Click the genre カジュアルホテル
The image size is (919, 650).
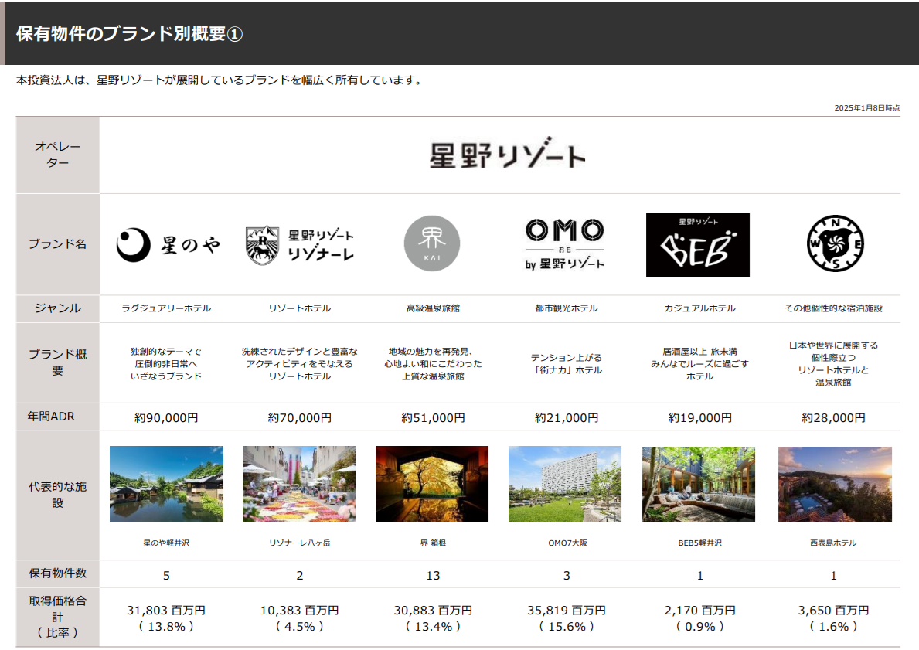click(x=699, y=308)
